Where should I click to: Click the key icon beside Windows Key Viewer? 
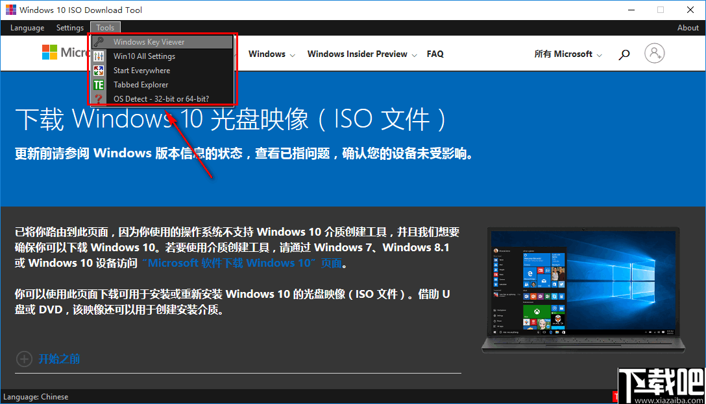tap(99, 42)
